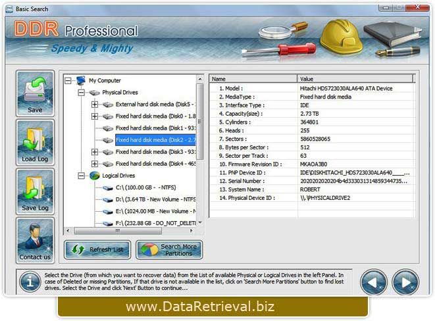Click the '11. PNP Device ID :' row
The image size is (435, 321).
312,173
